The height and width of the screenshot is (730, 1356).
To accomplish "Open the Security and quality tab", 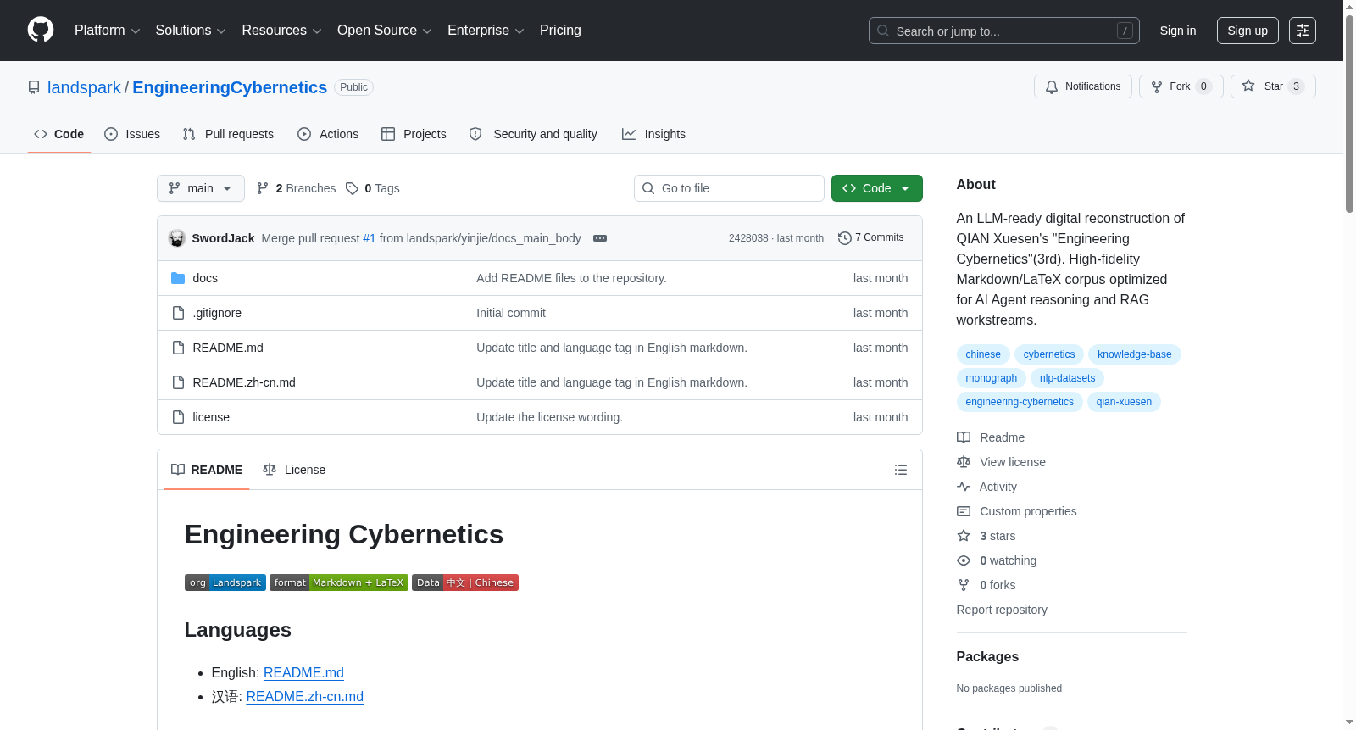I will pos(533,134).
